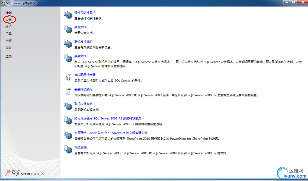The height and width of the screenshot is (181, 308).
Task: Open the 安全文档 link
Action: (80, 27)
